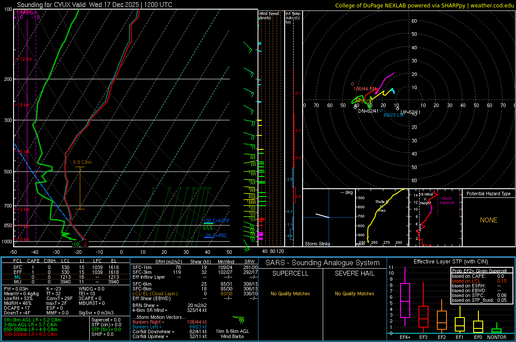Click the LowRH = 53% value
Screen dimensions: 516x342
pyautogui.click(x=18, y=298)
